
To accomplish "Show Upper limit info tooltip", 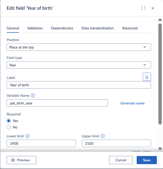I will coord(103,136).
